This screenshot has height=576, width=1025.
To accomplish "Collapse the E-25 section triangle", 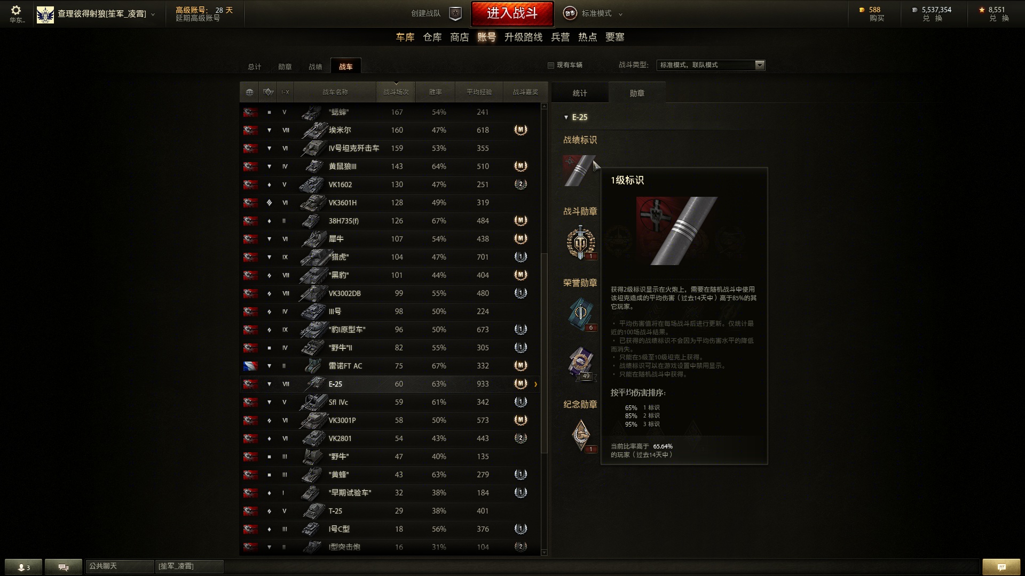I will (566, 117).
